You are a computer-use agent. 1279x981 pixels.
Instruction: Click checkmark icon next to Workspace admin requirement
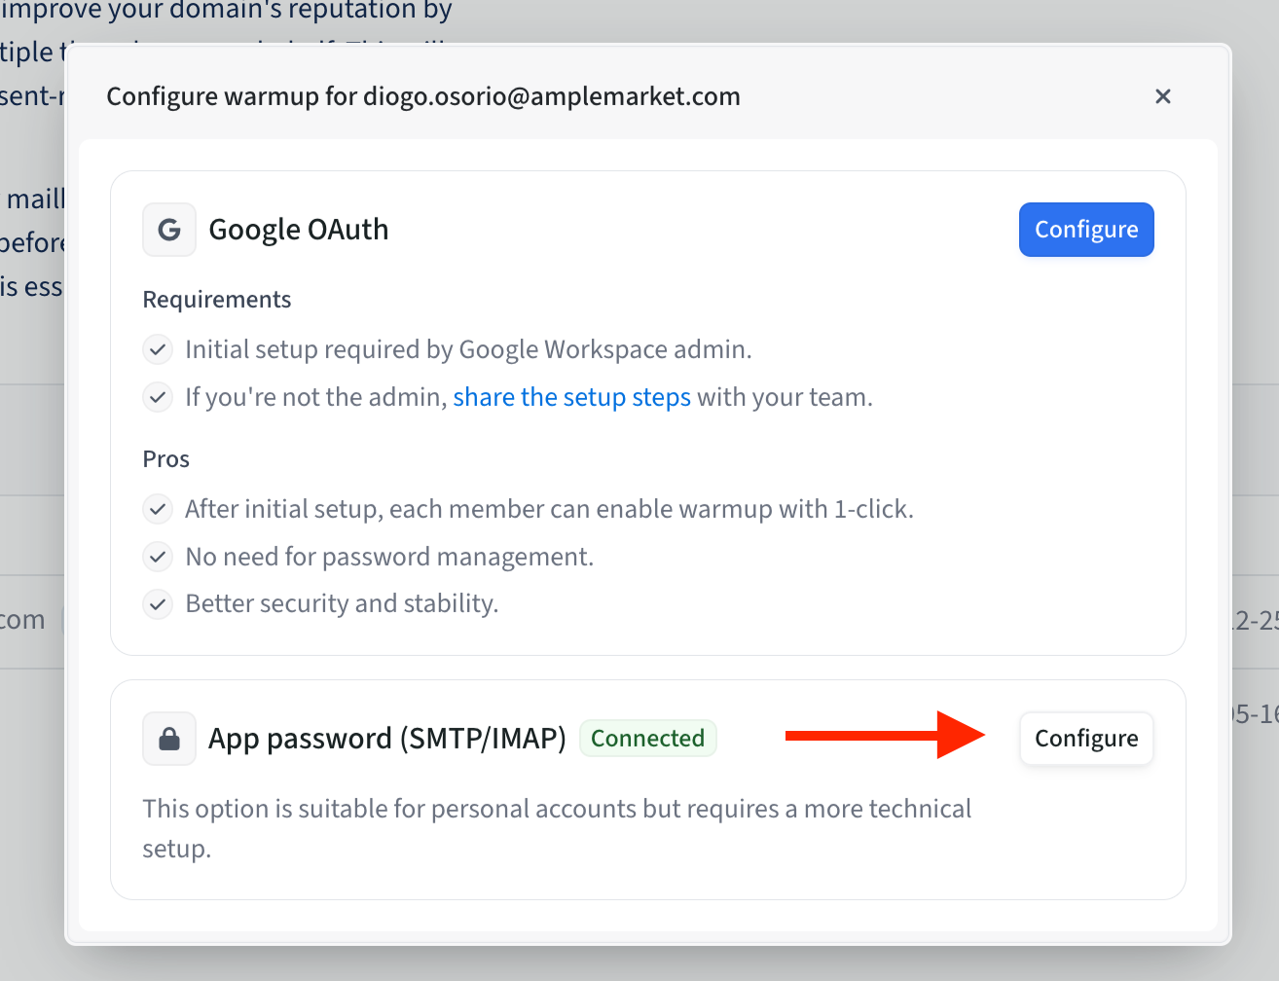(158, 349)
